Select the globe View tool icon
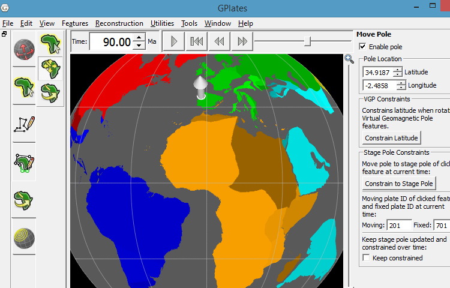This screenshot has width=450, height=288. pyautogui.click(x=25, y=49)
